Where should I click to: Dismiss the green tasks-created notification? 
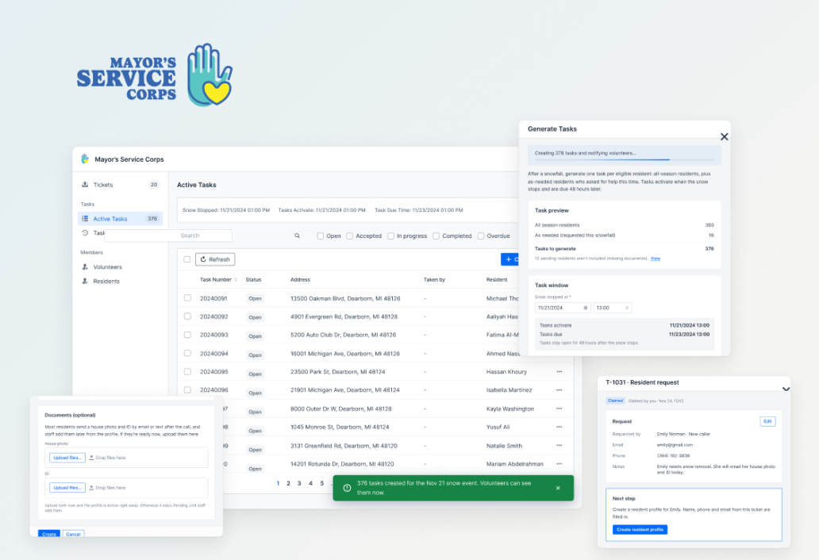point(558,488)
